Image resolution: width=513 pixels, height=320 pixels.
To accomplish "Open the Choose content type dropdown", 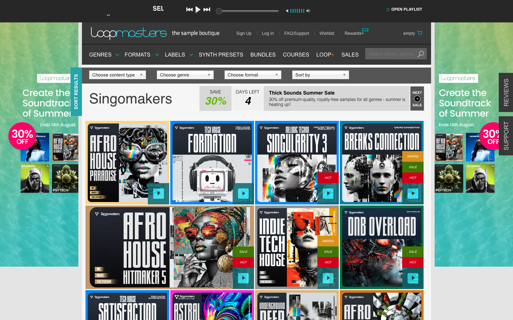I will tap(118, 75).
